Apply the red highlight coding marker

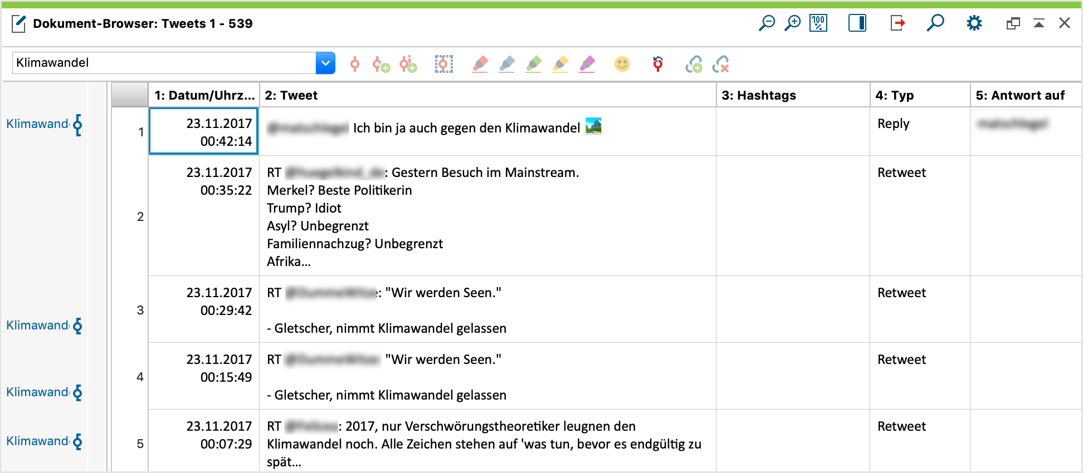(x=480, y=65)
